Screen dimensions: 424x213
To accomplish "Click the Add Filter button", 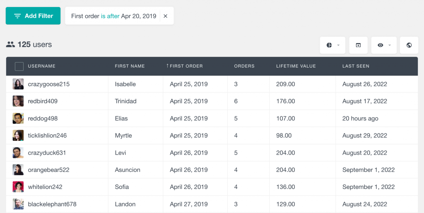I will 33,16.
